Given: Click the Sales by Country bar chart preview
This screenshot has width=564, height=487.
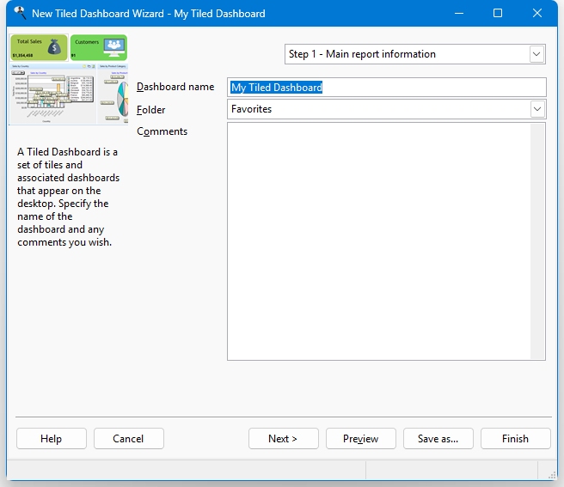Looking at the screenshot, I should pyautogui.click(x=50, y=94).
